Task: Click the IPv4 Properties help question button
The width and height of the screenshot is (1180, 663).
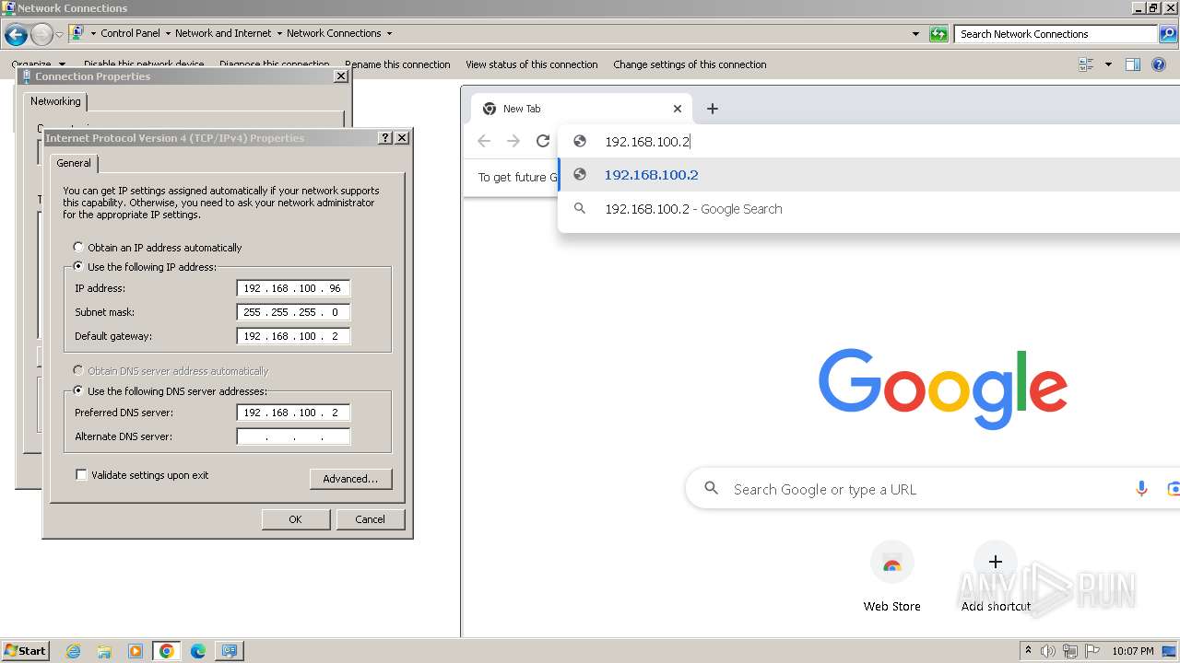Action: [x=385, y=137]
